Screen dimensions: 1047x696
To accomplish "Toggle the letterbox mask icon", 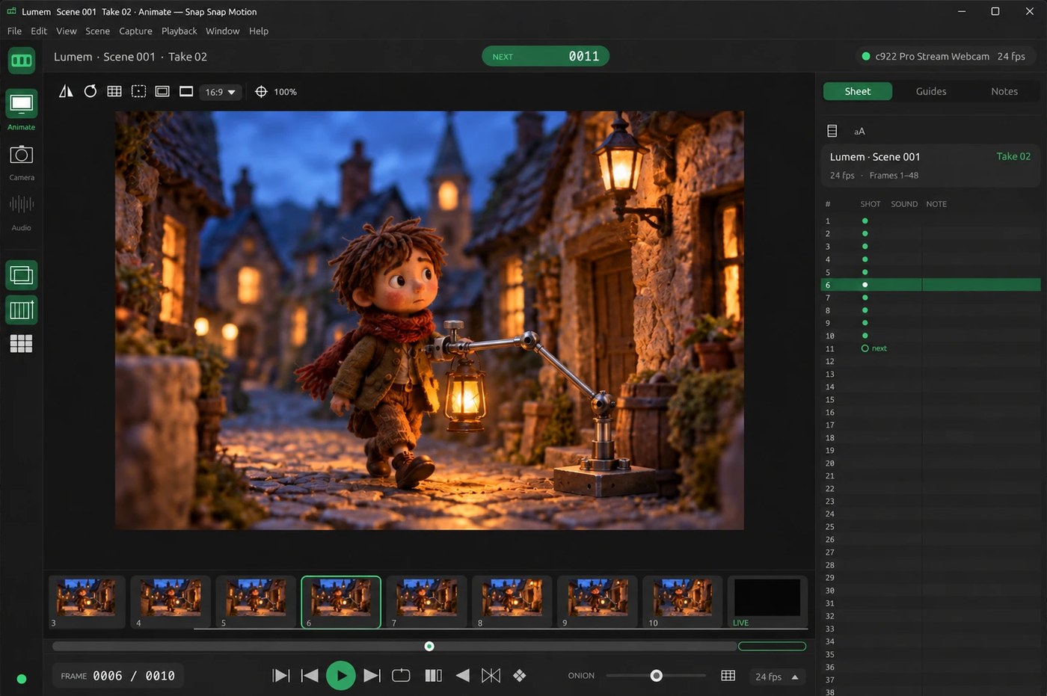I will (186, 91).
